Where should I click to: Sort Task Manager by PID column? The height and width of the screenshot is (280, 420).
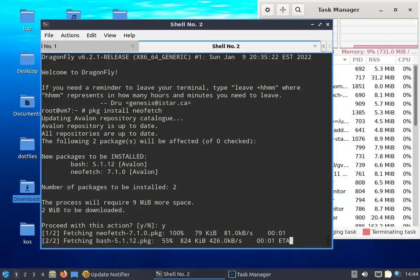coord(358,60)
